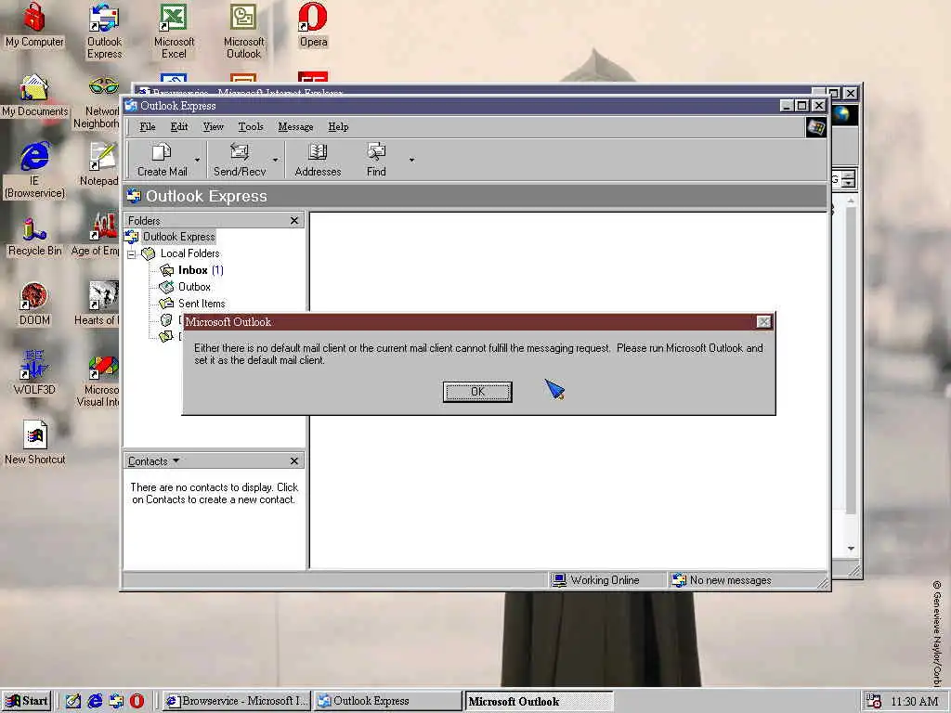The width and height of the screenshot is (951, 713).
Task: Open Microsoft Excel desktop shortcut
Action: point(174,32)
